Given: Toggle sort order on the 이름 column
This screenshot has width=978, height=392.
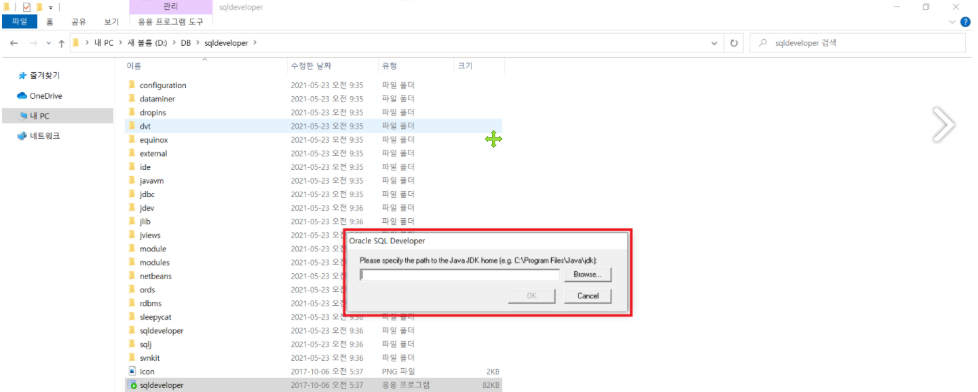Looking at the screenshot, I should click(x=136, y=66).
